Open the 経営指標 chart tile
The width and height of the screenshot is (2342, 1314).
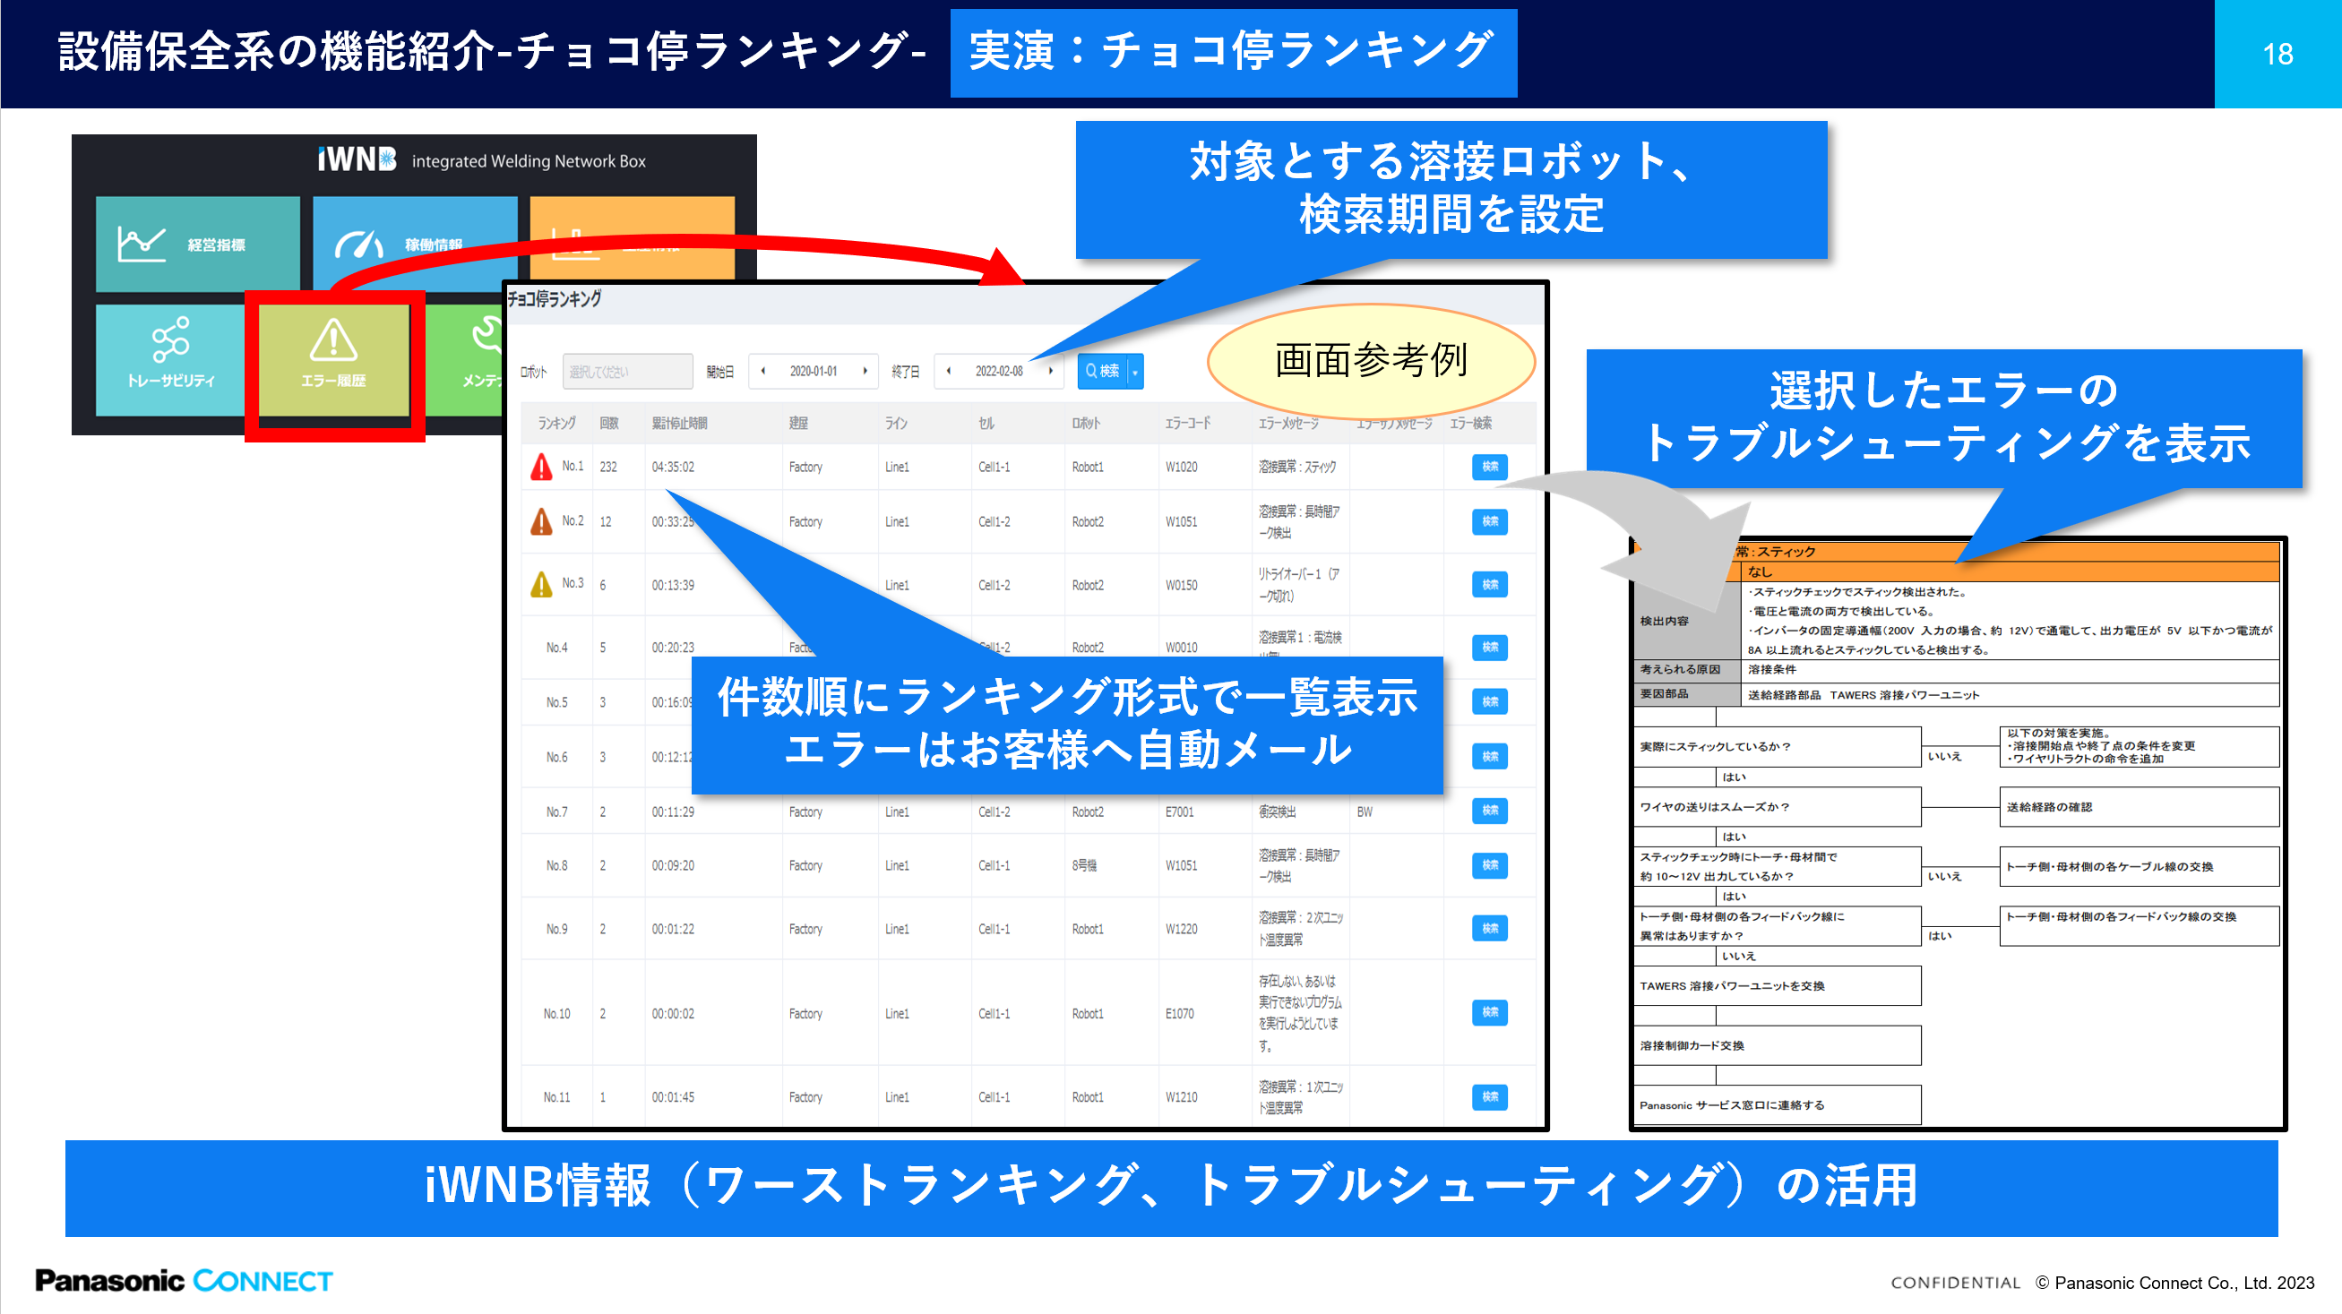[x=196, y=244]
